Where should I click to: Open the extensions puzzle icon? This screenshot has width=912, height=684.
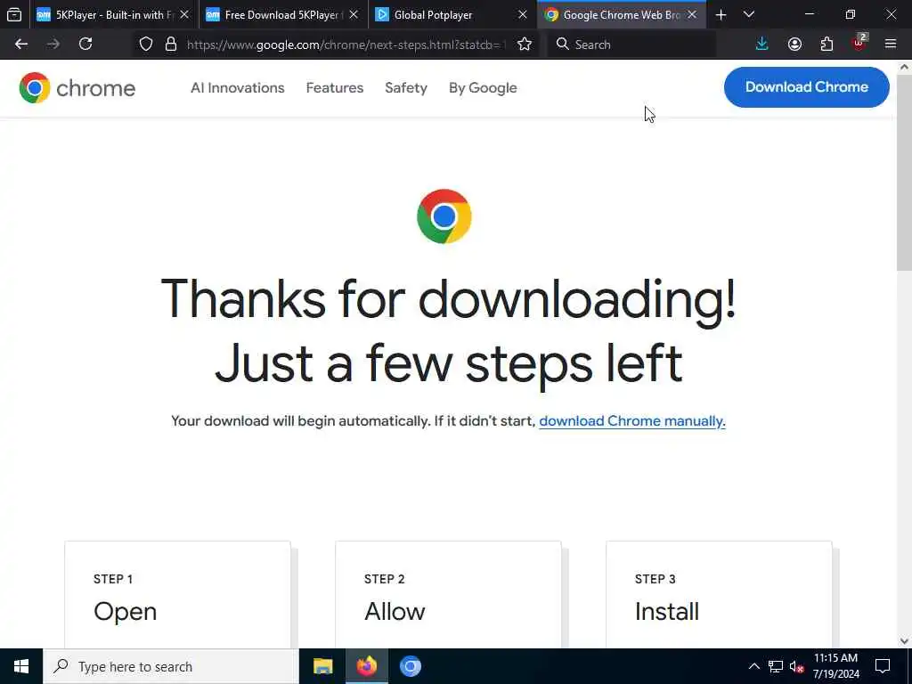click(x=826, y=45)
